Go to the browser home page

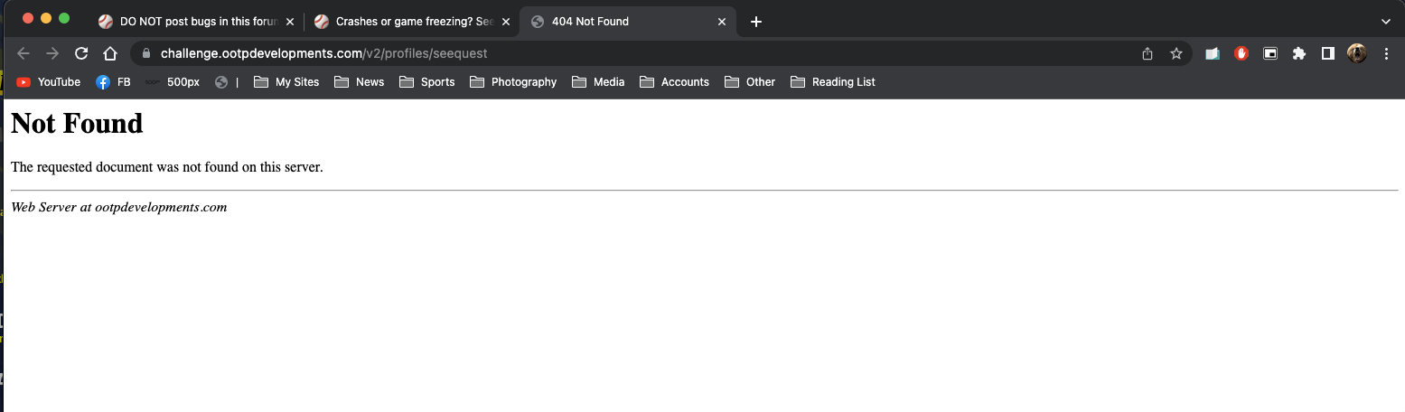[x=109, y=53]
